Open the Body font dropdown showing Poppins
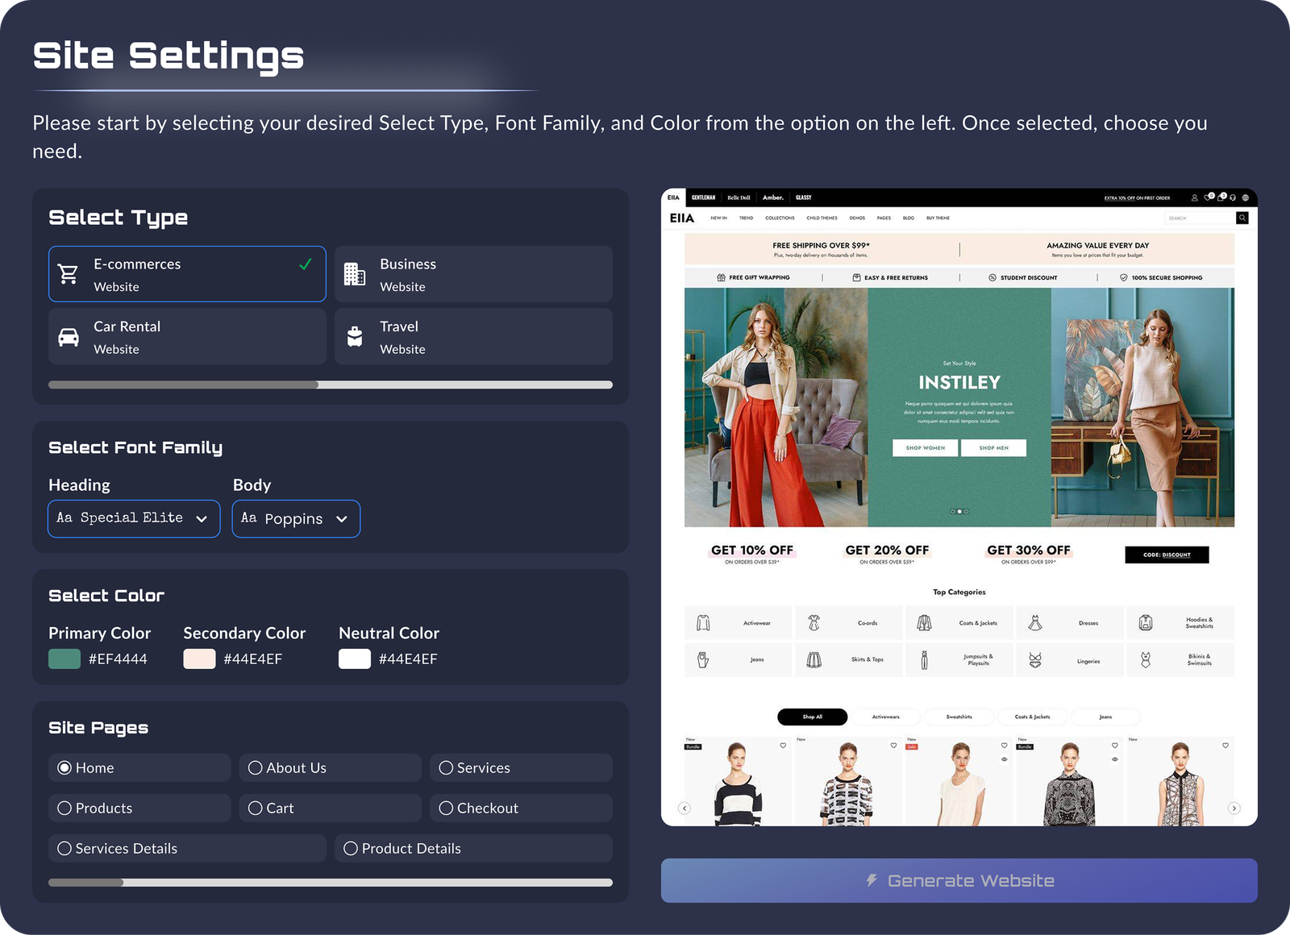The image size is (1290, 935). 295,518
